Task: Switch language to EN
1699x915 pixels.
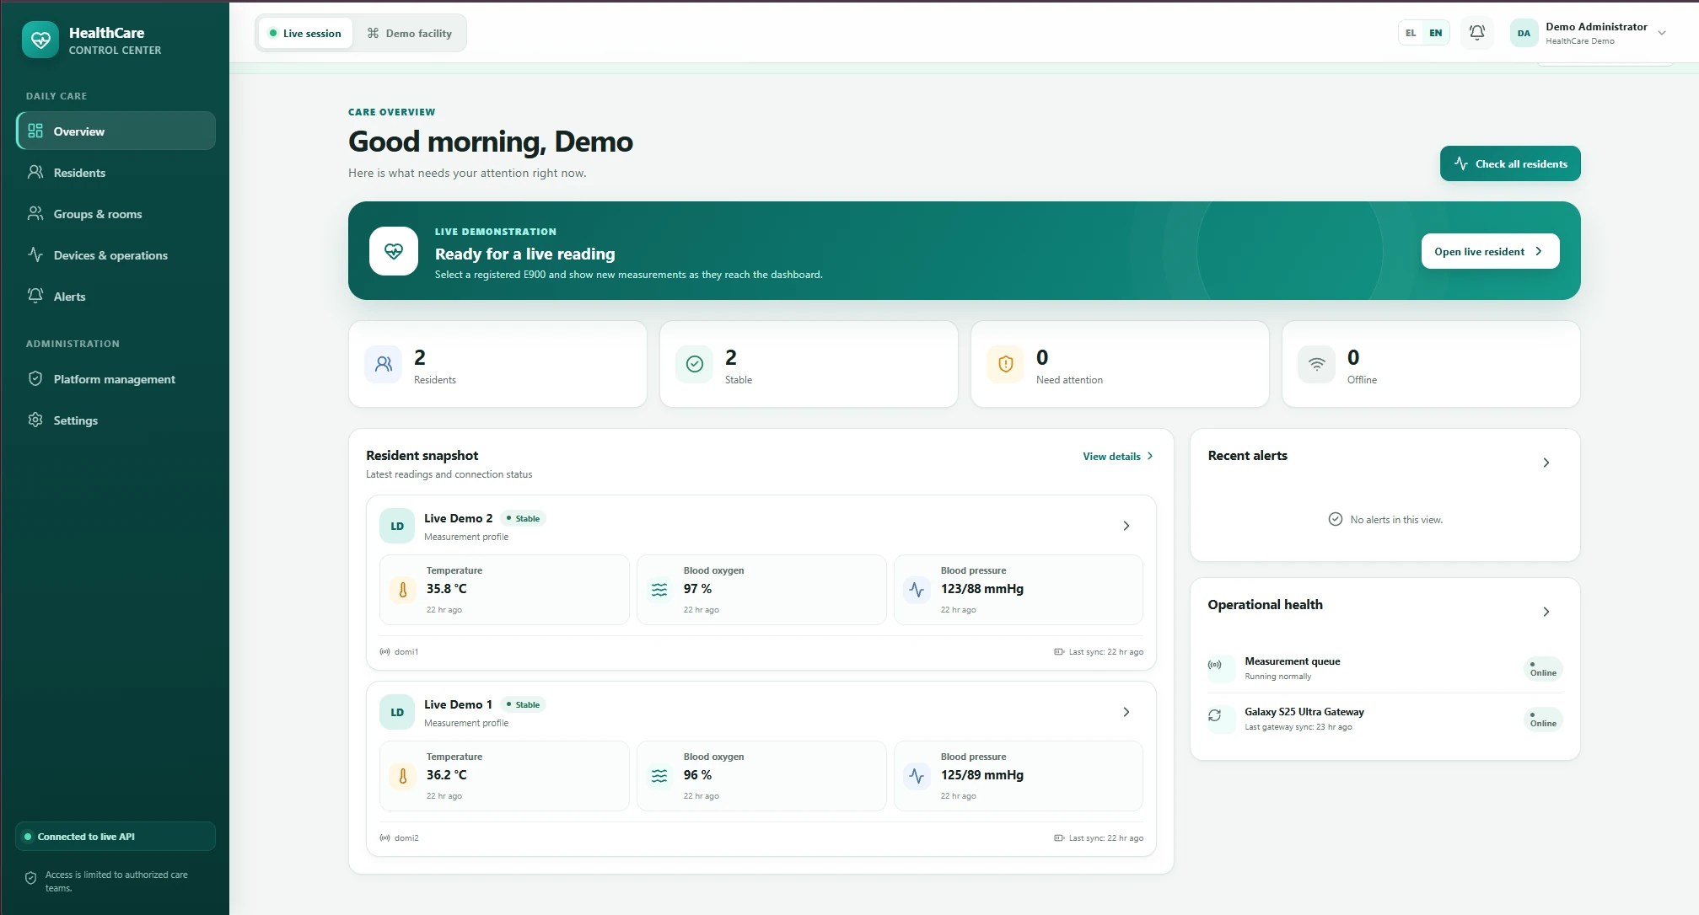Action: tap(1436, 33)
